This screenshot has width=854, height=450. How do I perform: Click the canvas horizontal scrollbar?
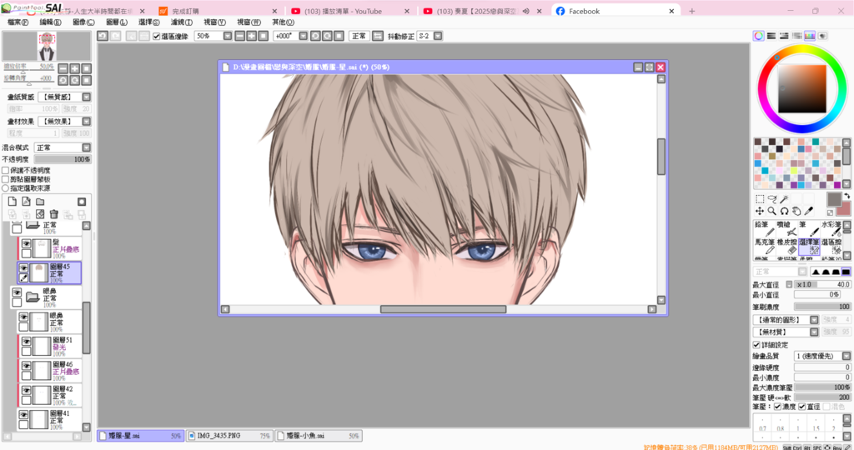tap(443, 309)
